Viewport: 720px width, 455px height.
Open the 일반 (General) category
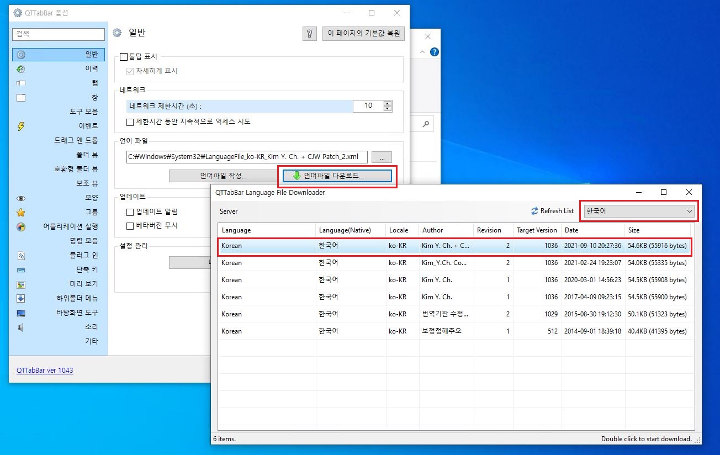[x=59, y=54]
